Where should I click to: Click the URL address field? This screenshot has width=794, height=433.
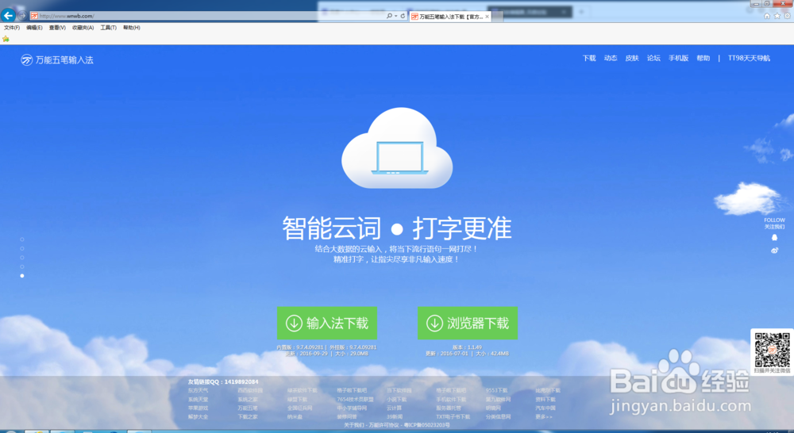(207, 16)
